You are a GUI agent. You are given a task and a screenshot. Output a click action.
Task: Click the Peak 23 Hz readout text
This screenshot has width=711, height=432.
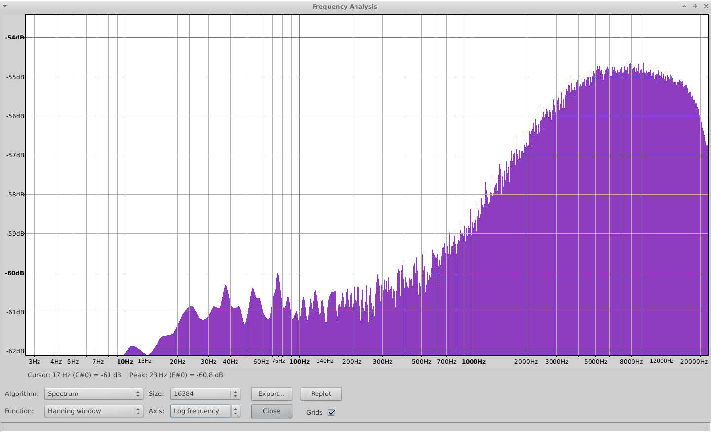176,375
